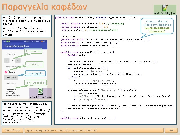Click the 'String sParaggelia' assignment line

102,90
